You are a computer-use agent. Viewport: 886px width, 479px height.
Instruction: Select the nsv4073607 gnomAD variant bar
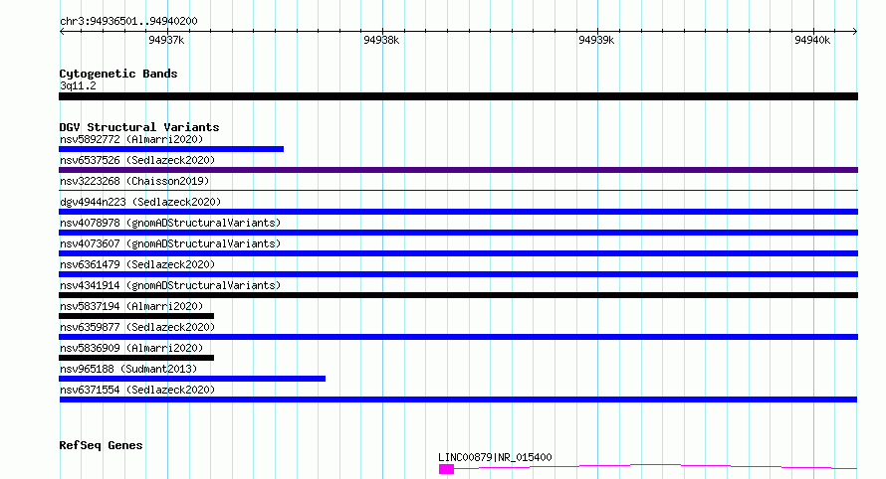pyautogui.click(x=458, y=253)
